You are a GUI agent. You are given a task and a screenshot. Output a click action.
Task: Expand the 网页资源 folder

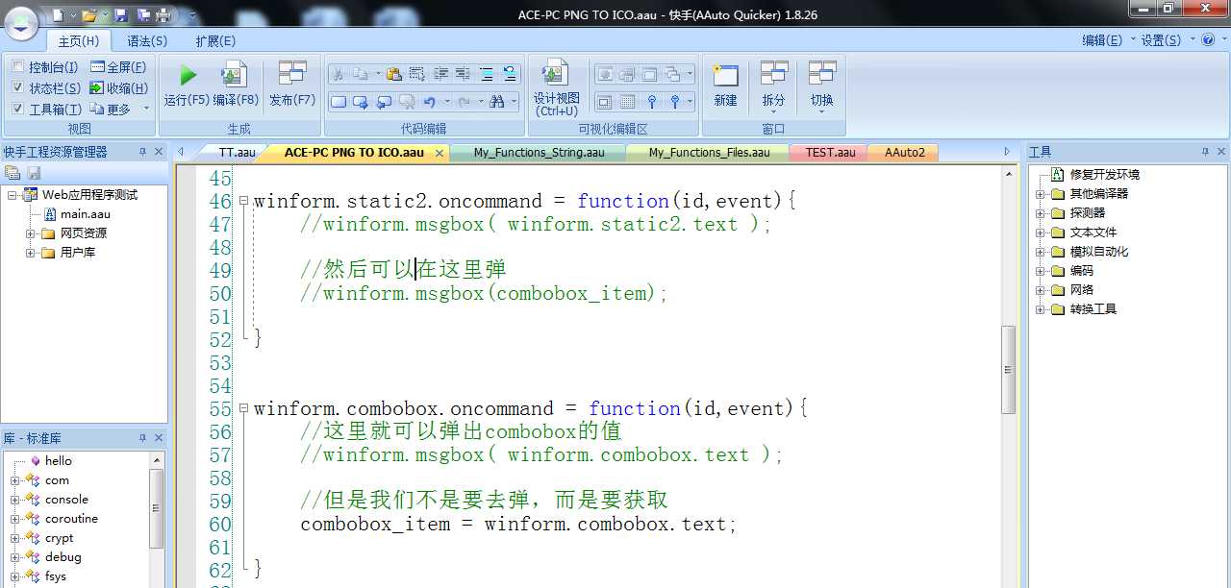[x=31, y=233]
